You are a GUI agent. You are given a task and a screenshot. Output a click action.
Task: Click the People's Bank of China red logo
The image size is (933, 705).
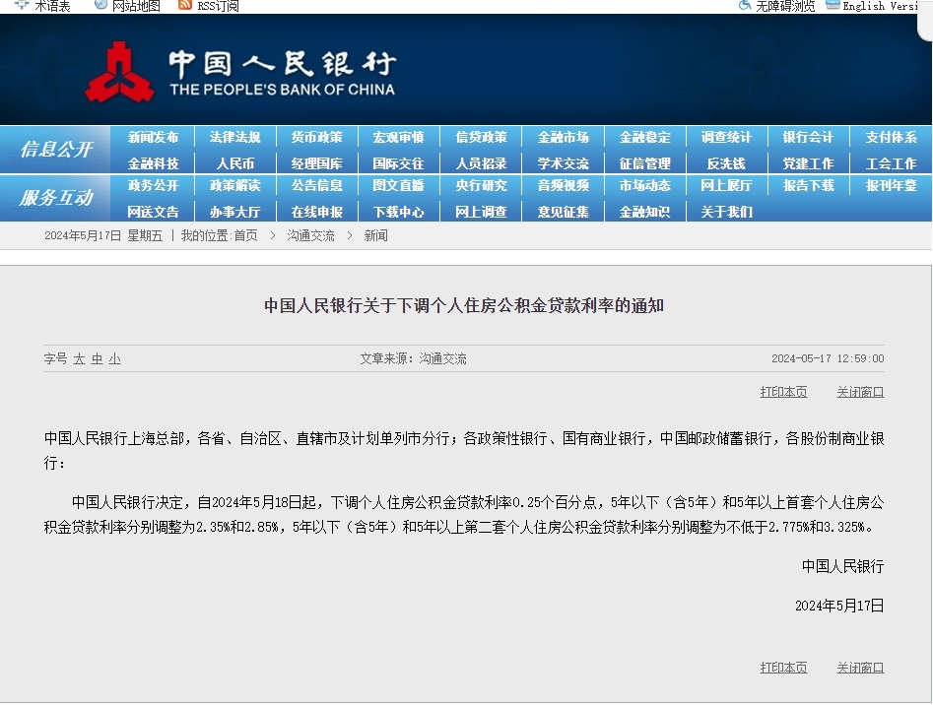[119, 73]
